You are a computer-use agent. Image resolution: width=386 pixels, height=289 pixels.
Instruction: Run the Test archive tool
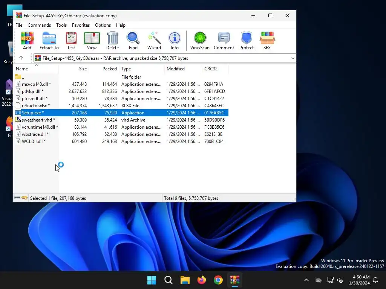tap(71, 41)
